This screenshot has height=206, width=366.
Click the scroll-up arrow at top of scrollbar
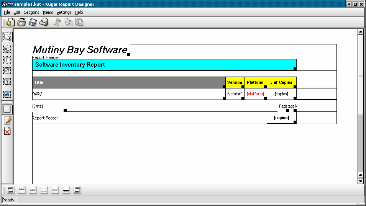coord(361,32)
